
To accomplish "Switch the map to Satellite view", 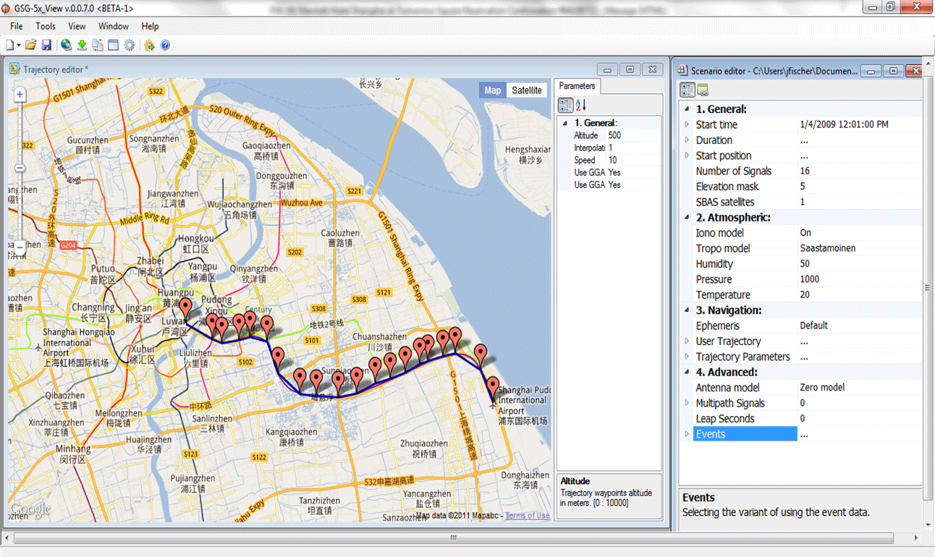I will coord(526,90).
